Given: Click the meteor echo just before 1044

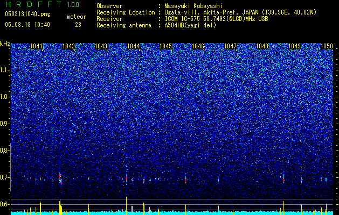Looking at the screenshot, I should click(126, 178).
